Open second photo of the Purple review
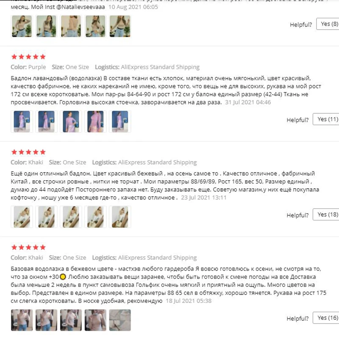 pos(46,121)
